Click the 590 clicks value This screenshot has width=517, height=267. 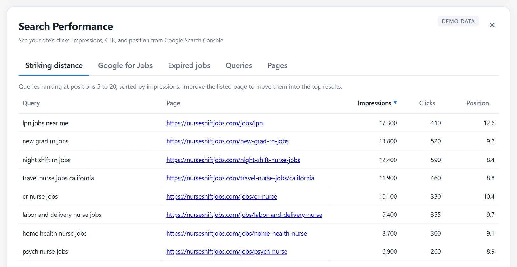pos(436,160)
